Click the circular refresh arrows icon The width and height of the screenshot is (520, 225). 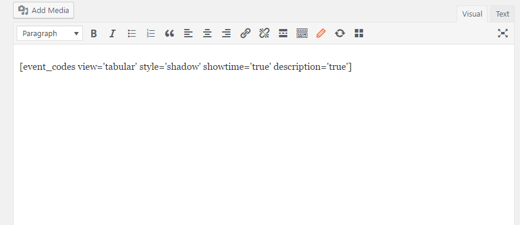339,34
